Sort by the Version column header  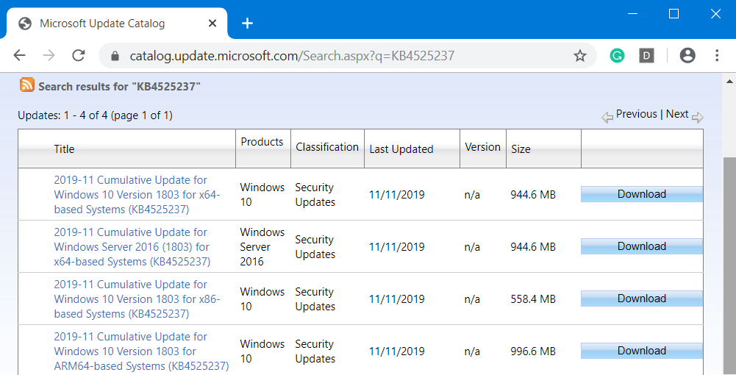(482, 147)
